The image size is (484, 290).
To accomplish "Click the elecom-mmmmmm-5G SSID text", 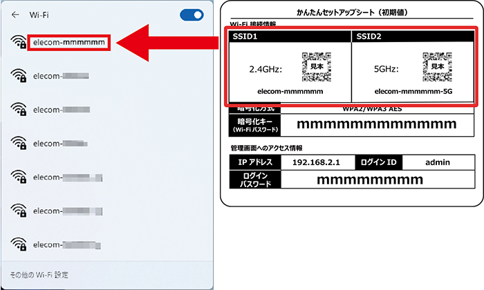I will point(413,91).
